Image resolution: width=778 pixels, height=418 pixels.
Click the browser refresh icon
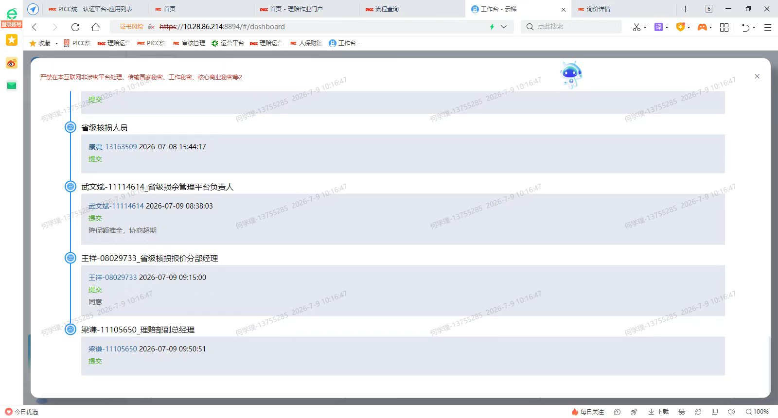click(x=75, y=27)
